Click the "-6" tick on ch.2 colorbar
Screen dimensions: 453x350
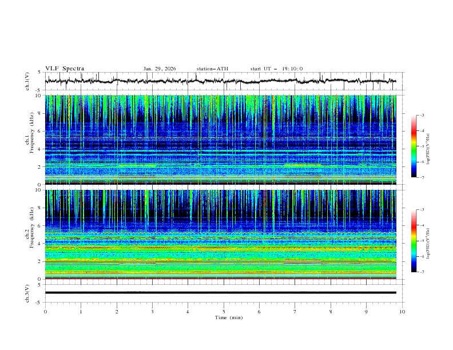click(x=422, y=256)
